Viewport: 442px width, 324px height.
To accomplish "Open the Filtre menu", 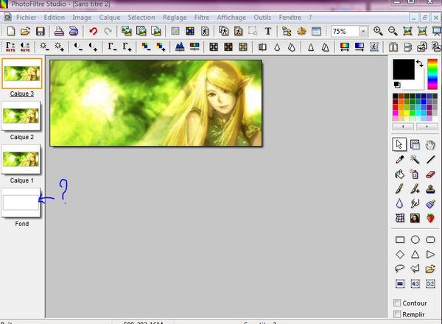I will click(202, 18).
